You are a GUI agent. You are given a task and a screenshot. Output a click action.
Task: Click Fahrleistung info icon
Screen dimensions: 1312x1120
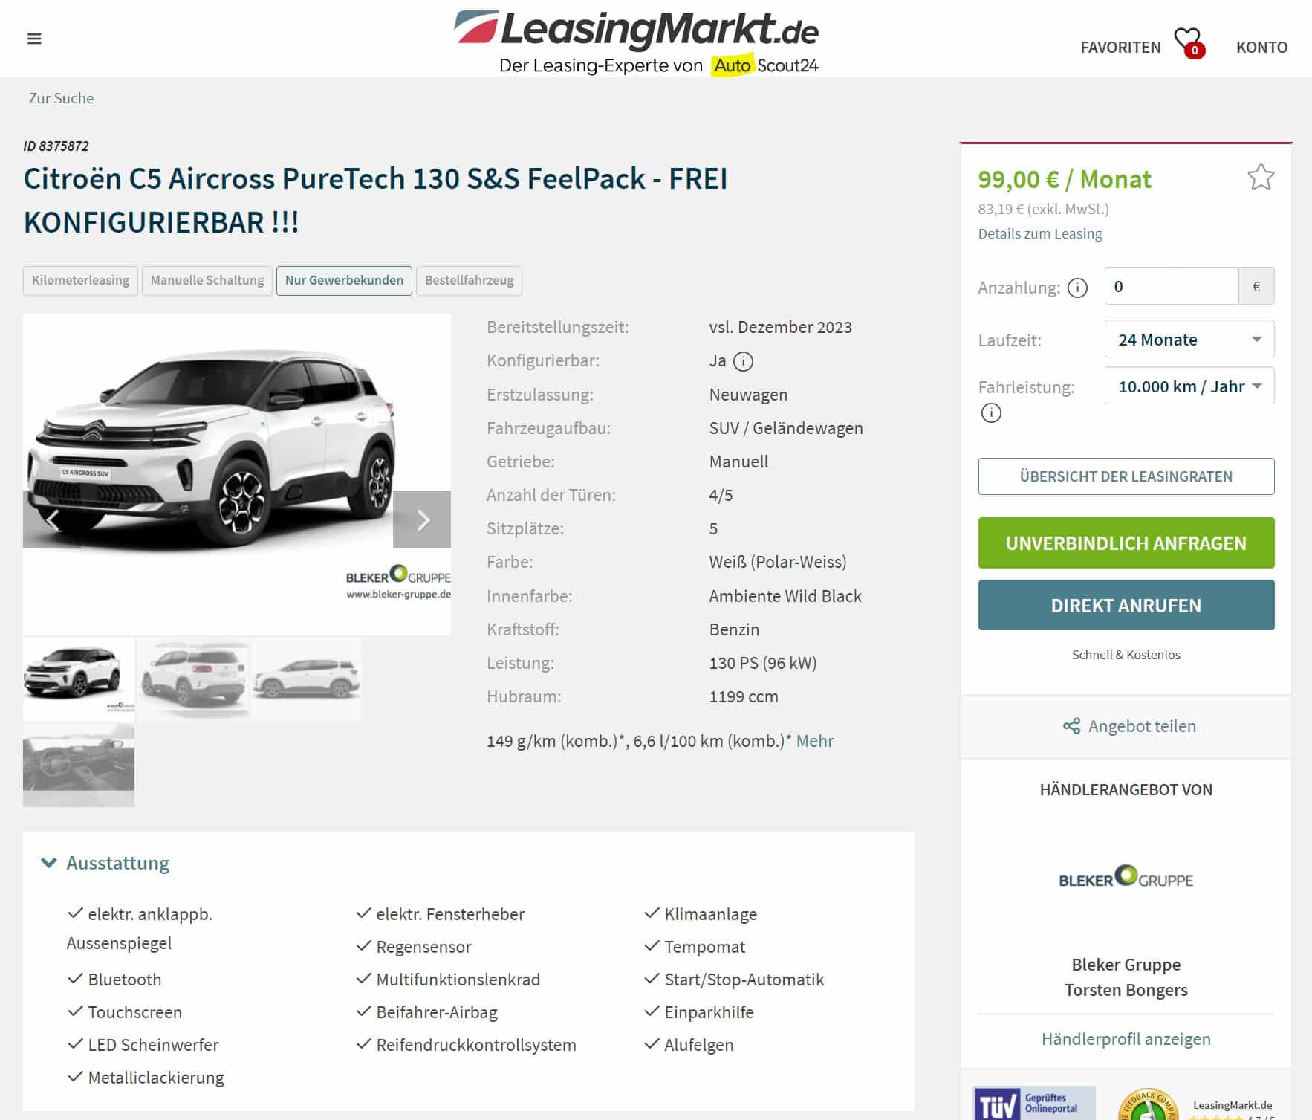tap(991, 412)
